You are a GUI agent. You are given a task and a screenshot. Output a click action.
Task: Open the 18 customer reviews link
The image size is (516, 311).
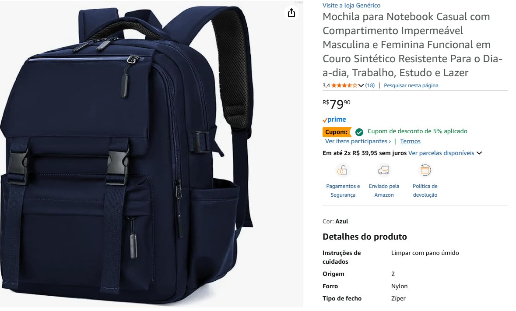click(370, 85)
